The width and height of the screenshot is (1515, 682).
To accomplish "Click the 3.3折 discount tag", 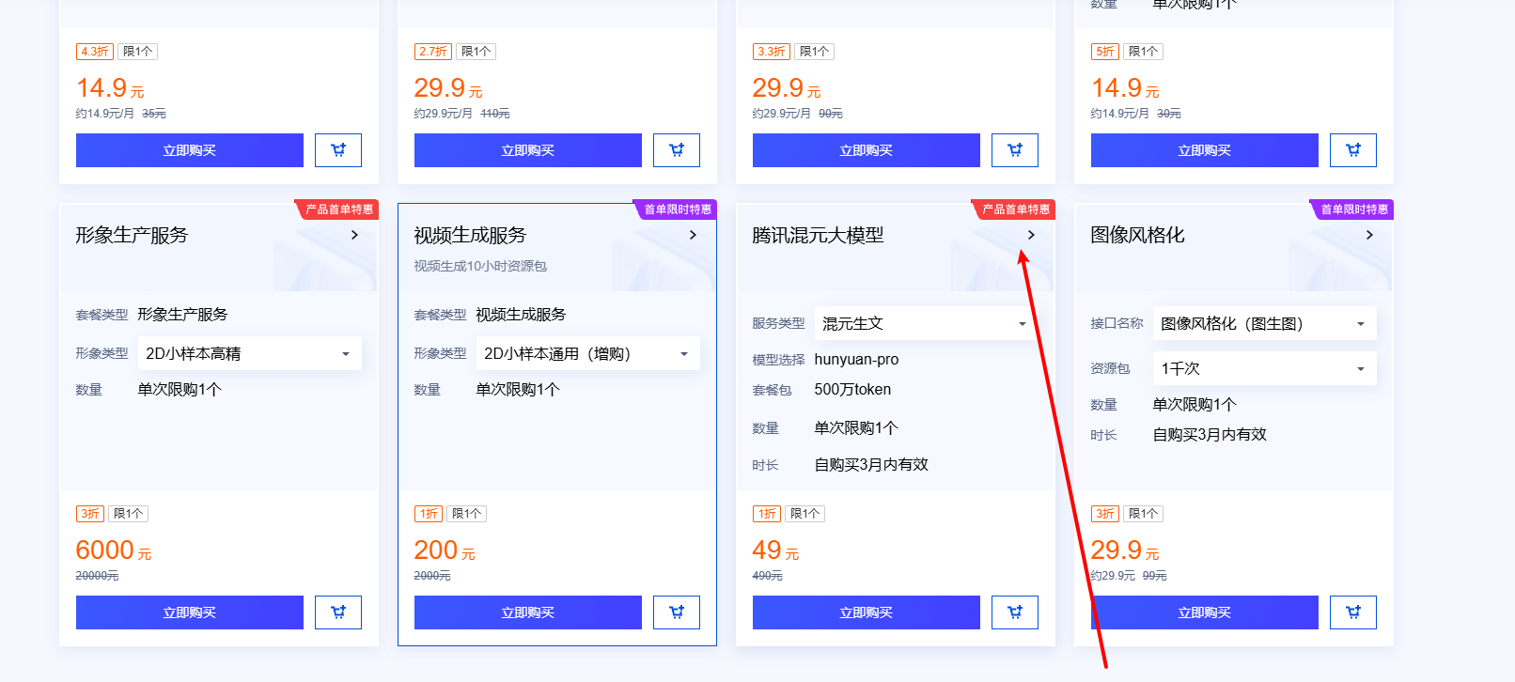I will tap(771, 52).
